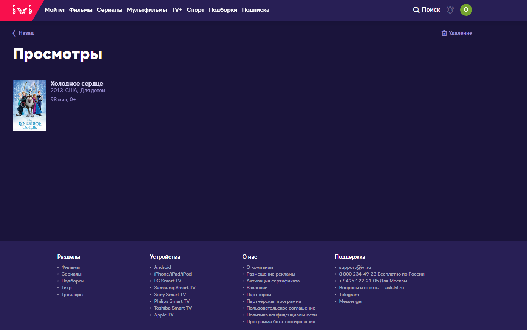Viewport: 527px width, 330px height.
Task: Open the Партнерам link
Action: 259,295
